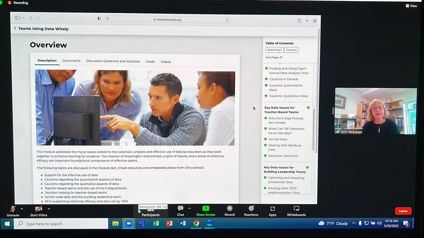Click the Glossary button
This screenshot has width=424, height=238.
pyautogui.click(x=291, y=50)
